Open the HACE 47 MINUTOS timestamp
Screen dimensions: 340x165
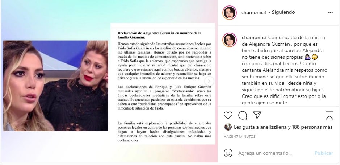point(240,137)
